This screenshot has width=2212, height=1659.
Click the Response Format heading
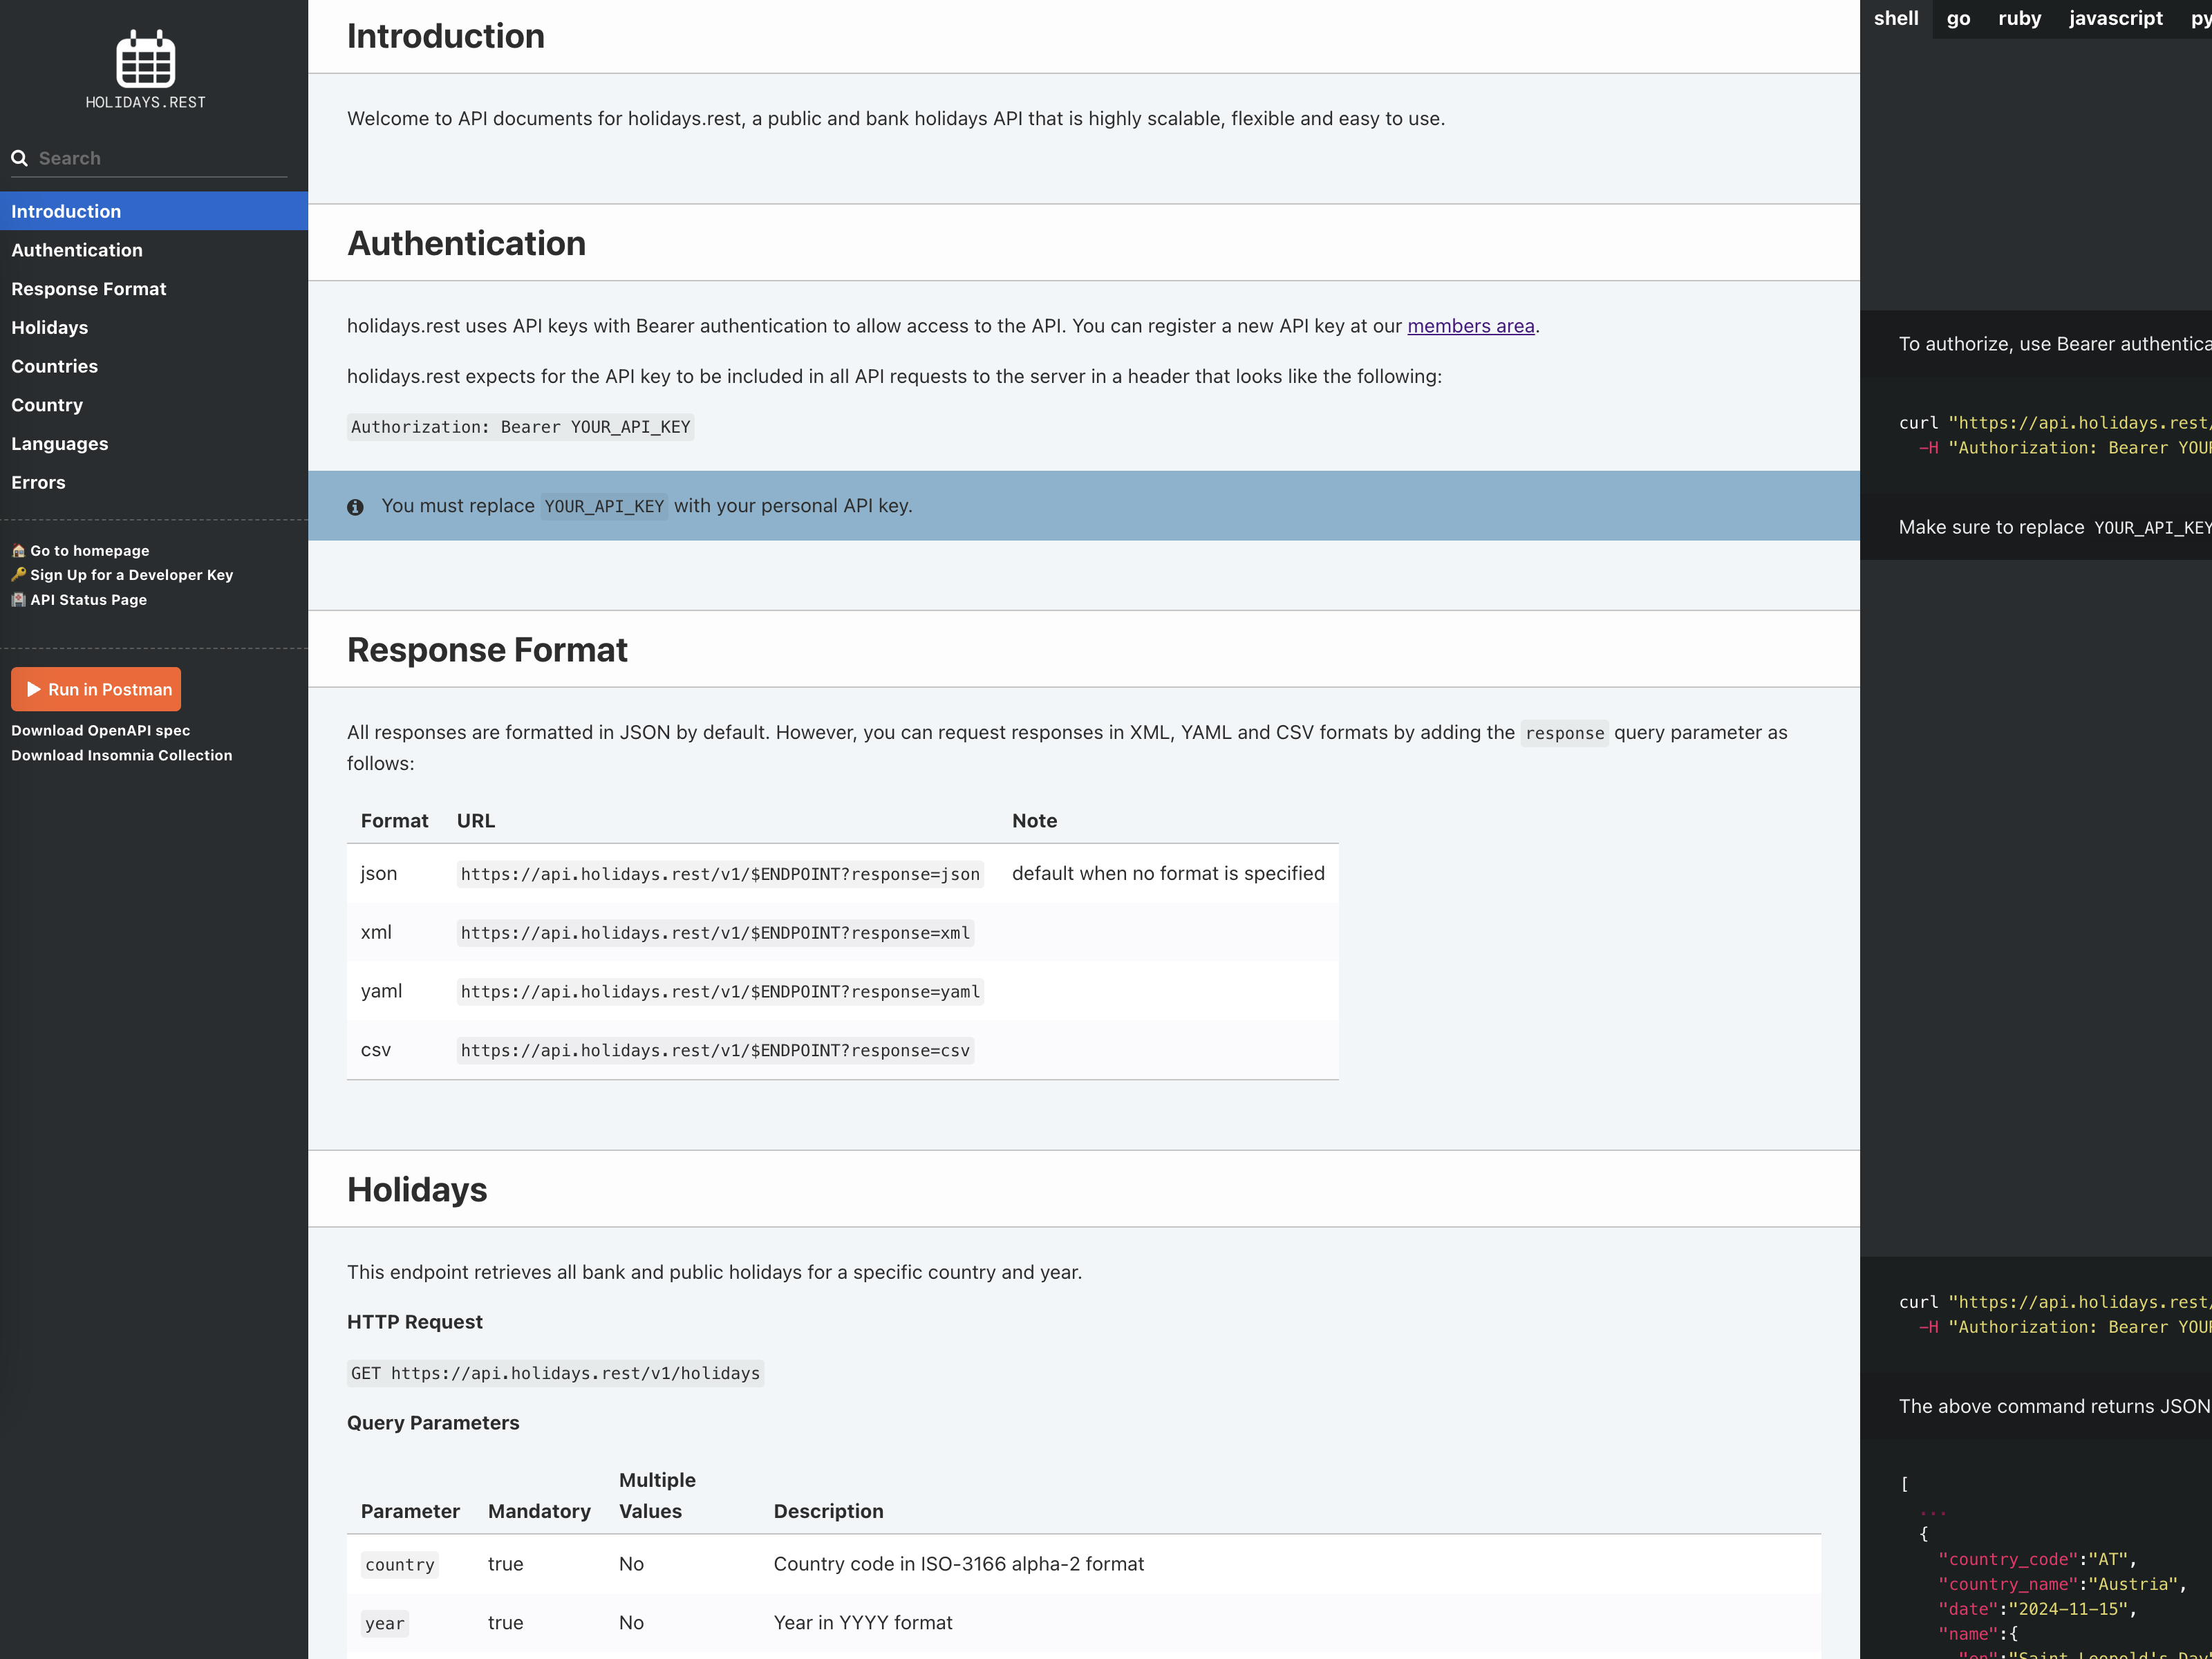coord(488,650)
